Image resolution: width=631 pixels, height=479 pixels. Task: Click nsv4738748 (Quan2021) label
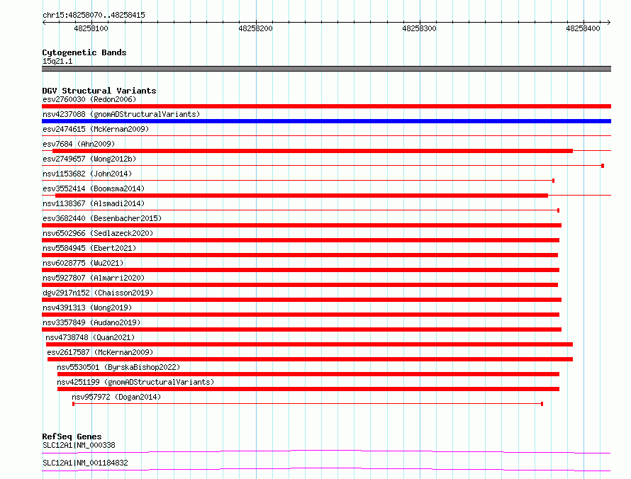[x=90, y=337]
